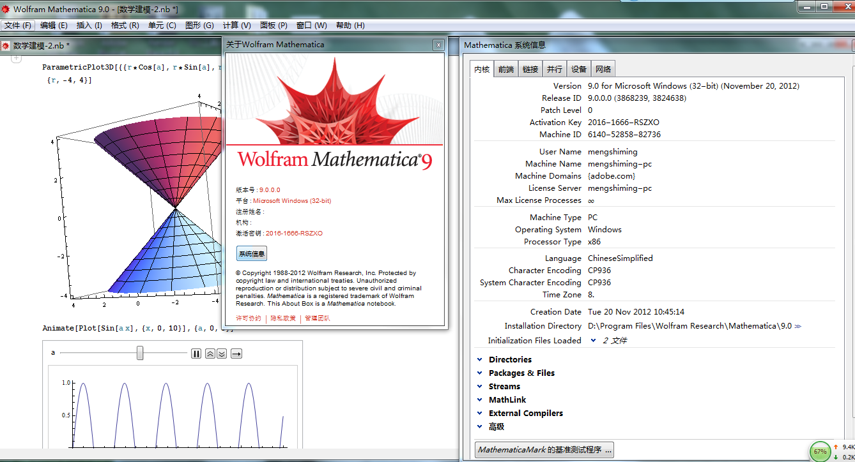Open the 管理团队 link
855x462 pixels.
tap(318, 318)
